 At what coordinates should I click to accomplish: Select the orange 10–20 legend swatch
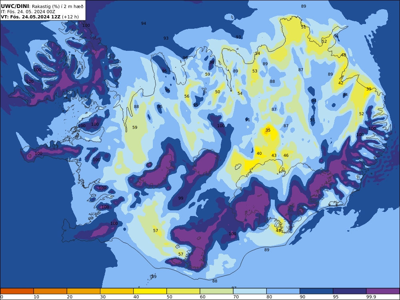(50, 291)
